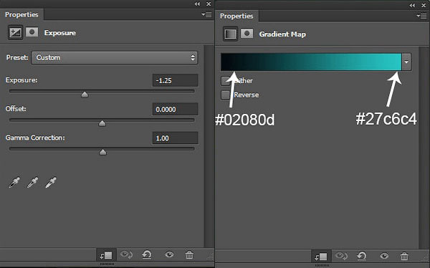Open Gradient Map panel flyout menu
Screen dimensions: 430x268
click(421, 16)
